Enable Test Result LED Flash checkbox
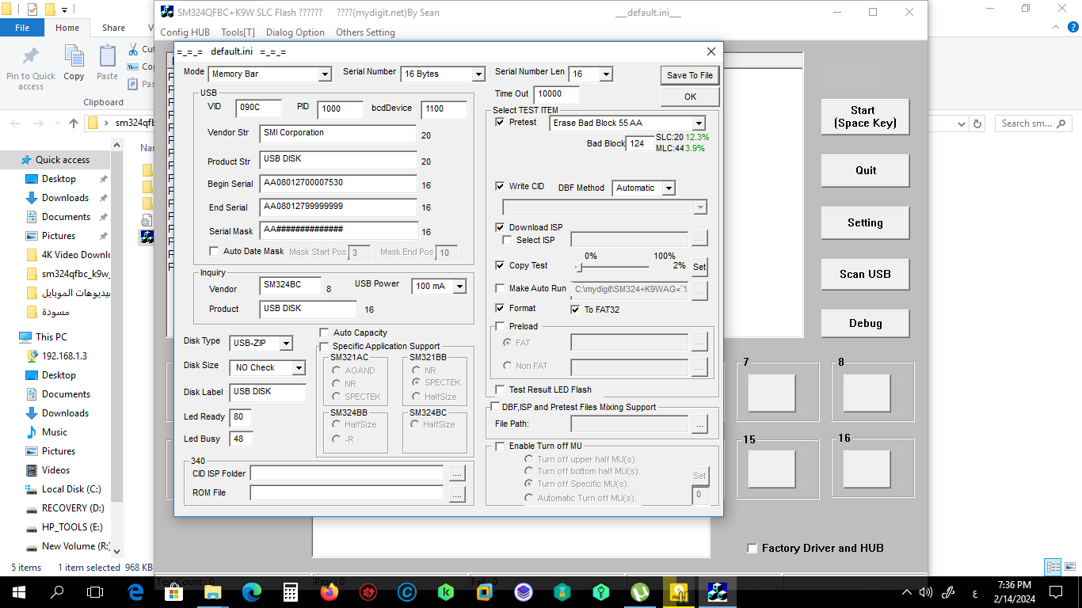1082x608 pixels. click(x=500, y=389)
